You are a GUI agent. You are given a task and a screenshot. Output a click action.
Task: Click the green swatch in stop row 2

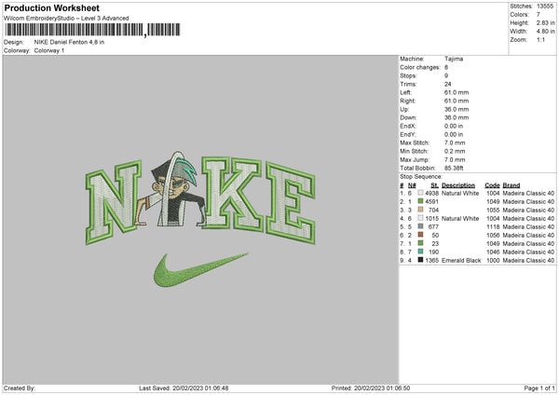point(420,201)
